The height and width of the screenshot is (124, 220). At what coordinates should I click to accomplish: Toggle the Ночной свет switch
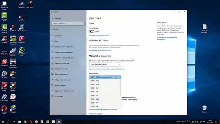(92, 31)
